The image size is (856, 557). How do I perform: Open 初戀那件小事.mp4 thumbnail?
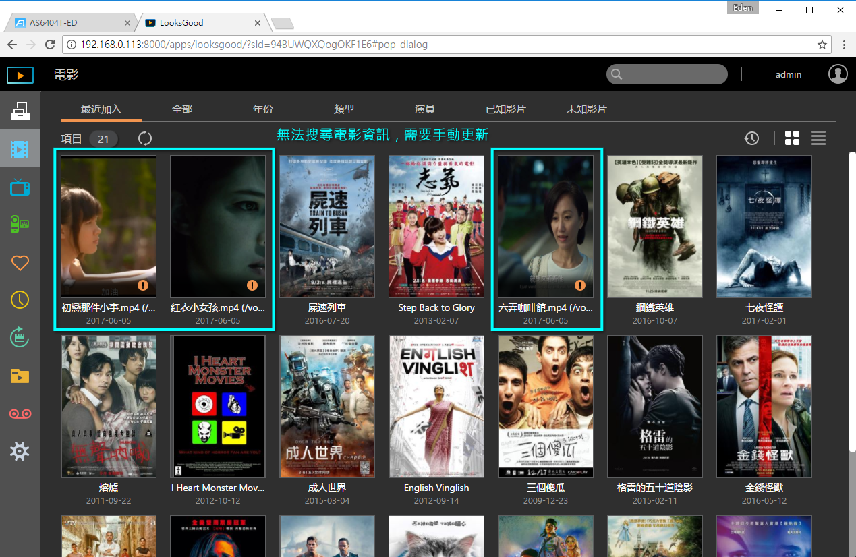(x=109, y=227)
